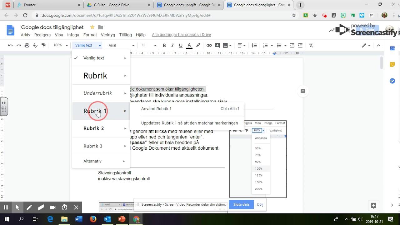Open line spacing options

[x=254, y=45]
